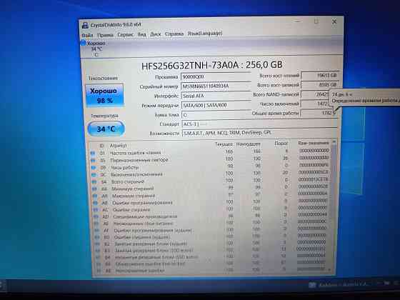Click the Атрибут column header
The width and height of the screenshot is (400, 300).
(x=118, y=146)
